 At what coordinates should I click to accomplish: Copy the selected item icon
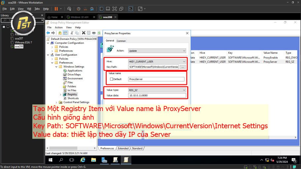(x=77, y=33)
